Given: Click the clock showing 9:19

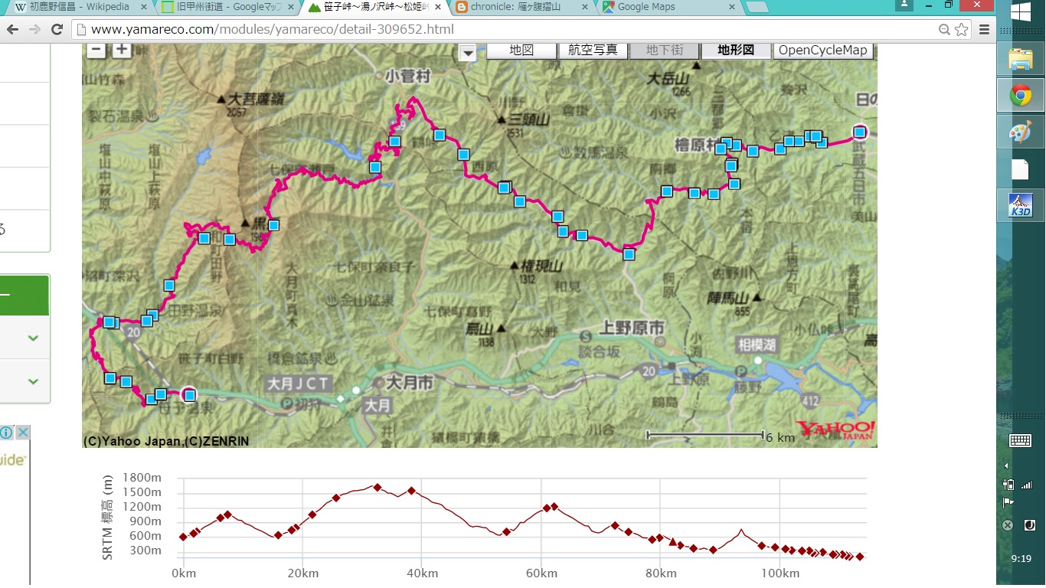Looking at the screenshot, I should click(x=1021, y=559).
